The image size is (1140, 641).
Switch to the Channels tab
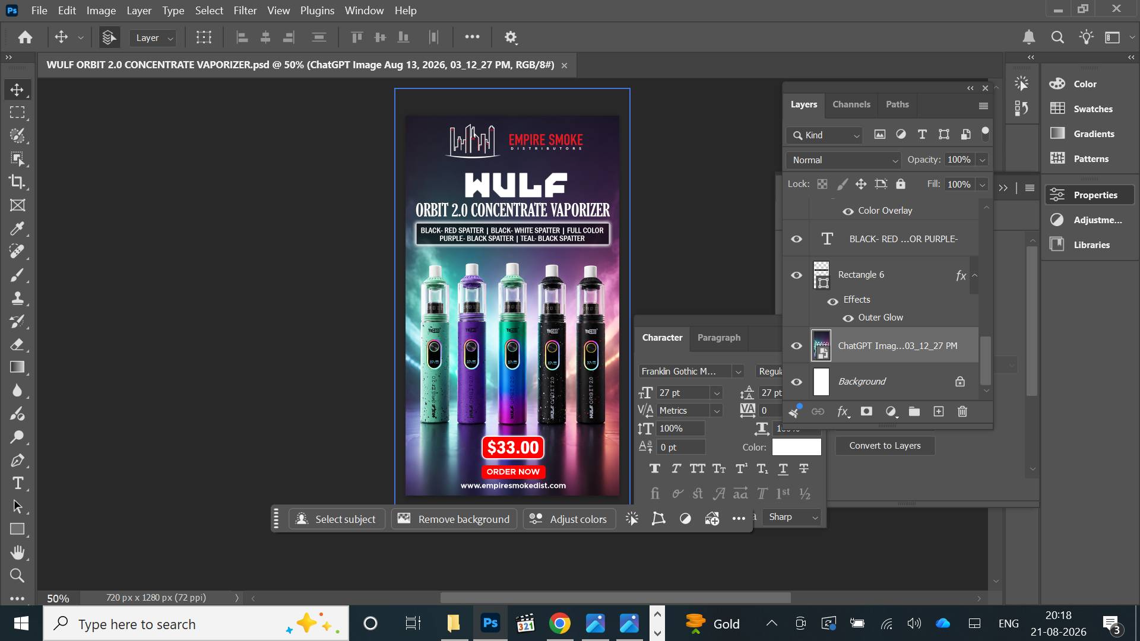pyautogui.click(x=851, y=104)
